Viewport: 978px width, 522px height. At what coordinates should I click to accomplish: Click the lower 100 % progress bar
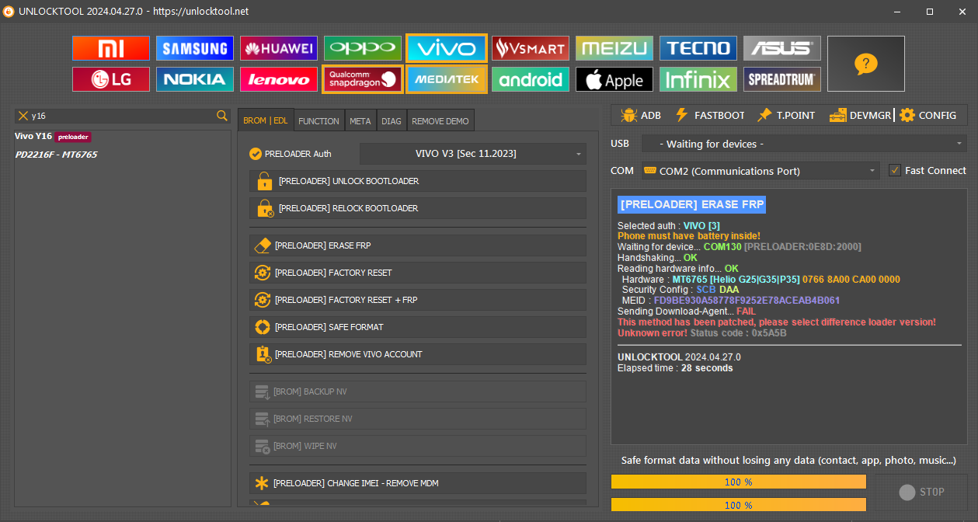pos(739,505)
